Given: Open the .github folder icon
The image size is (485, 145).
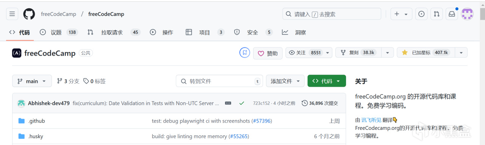Looking at the screenshot, I should tap(22, 121).
